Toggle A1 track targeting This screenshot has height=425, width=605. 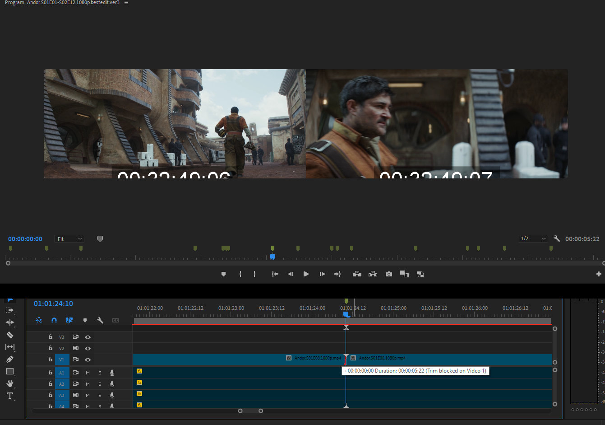62,373
